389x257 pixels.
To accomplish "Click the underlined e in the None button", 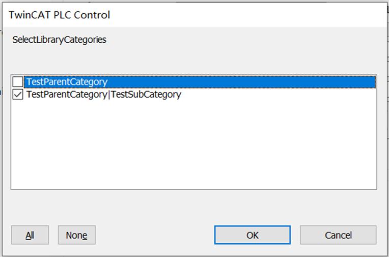I will pyautogui.click(x=85, y=236).
